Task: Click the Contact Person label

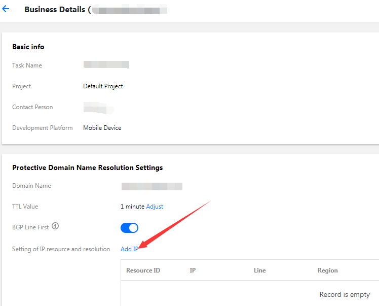Action: (32, 107)
